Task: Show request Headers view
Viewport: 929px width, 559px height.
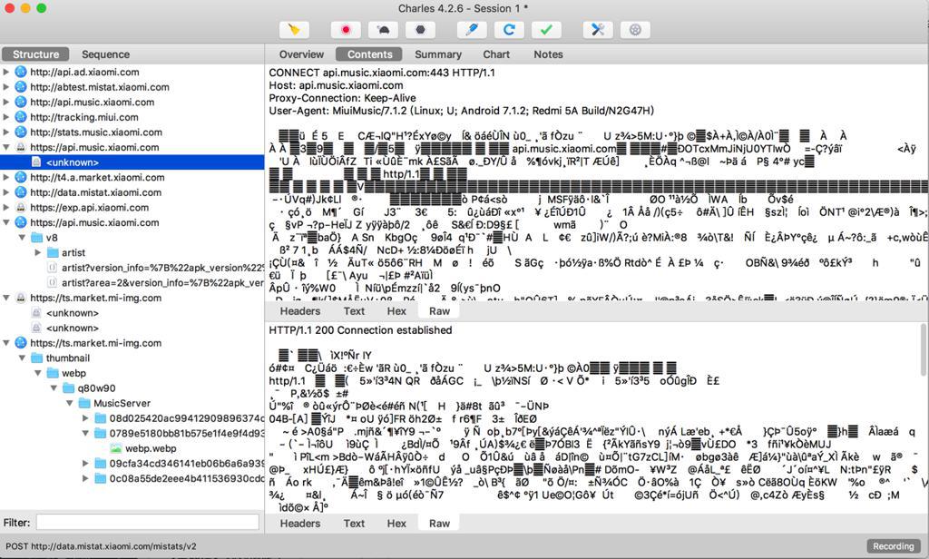Action: click(x=299, y=311)
